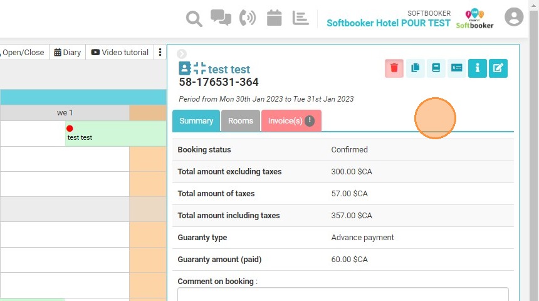
Task: Click the 357.00 $CA total value
Action: pos(352,216)
